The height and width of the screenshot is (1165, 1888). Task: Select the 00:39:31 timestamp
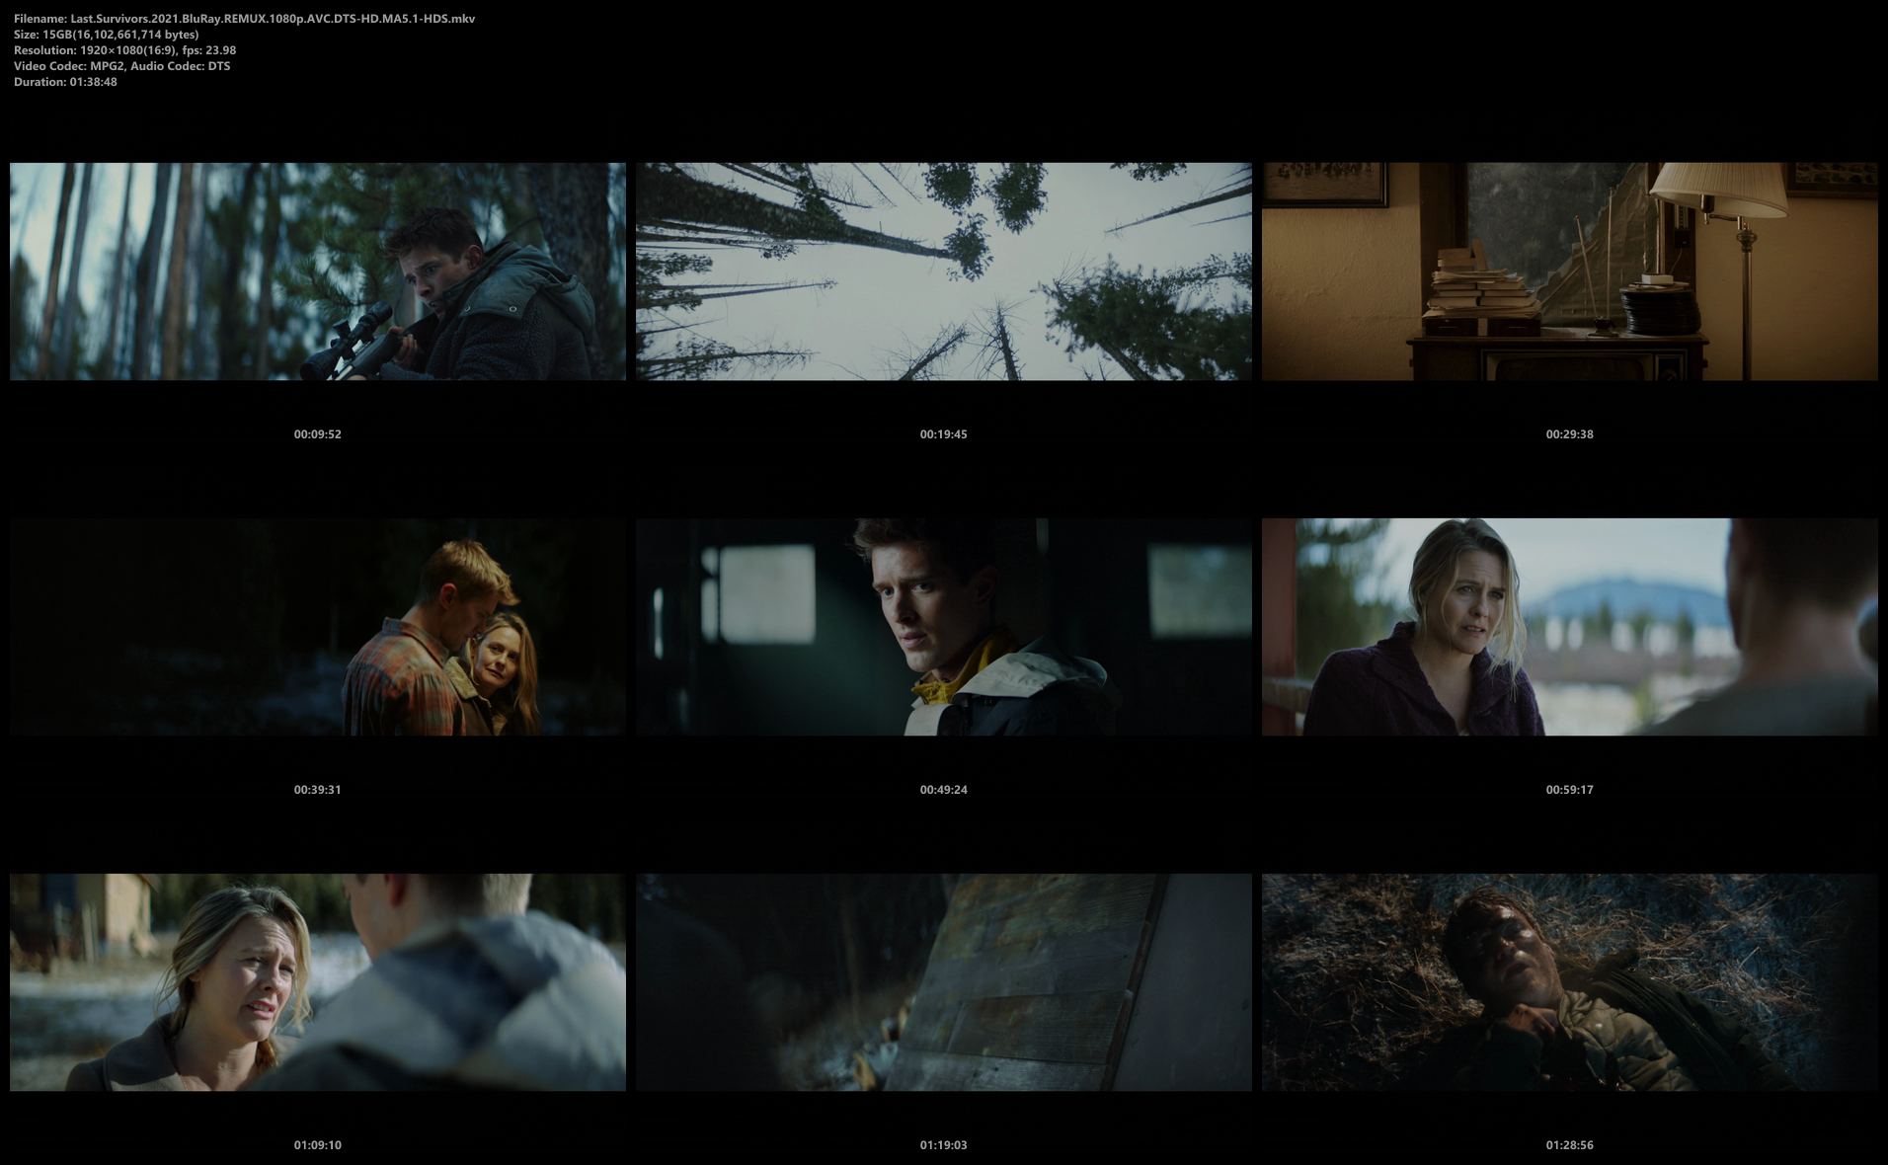coord(317,790)
